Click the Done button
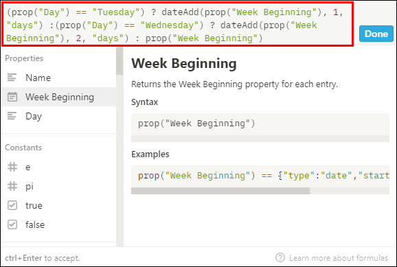The image size is (397, 267). pos(376,34)
